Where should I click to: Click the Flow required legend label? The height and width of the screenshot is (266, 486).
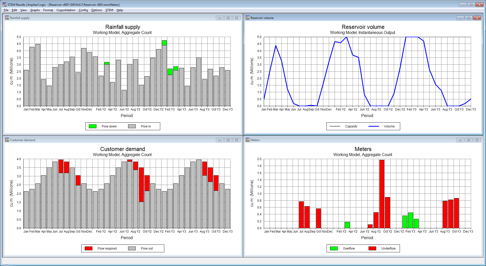point(107,249)
